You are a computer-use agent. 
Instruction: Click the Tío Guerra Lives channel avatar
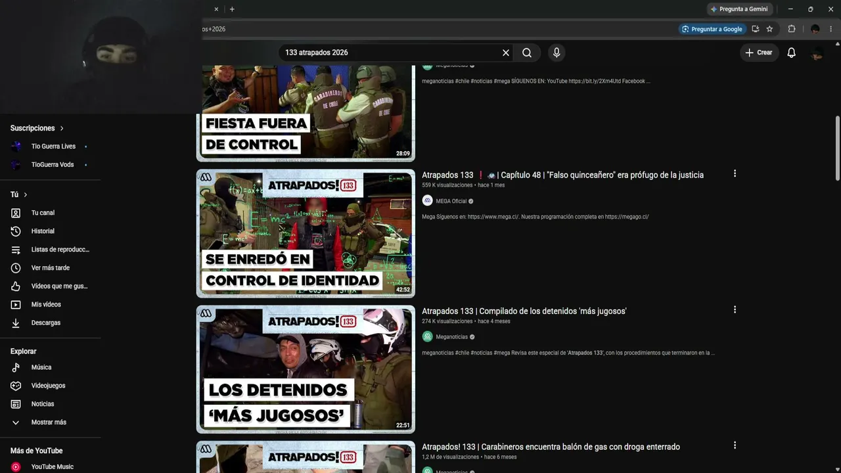16,146
